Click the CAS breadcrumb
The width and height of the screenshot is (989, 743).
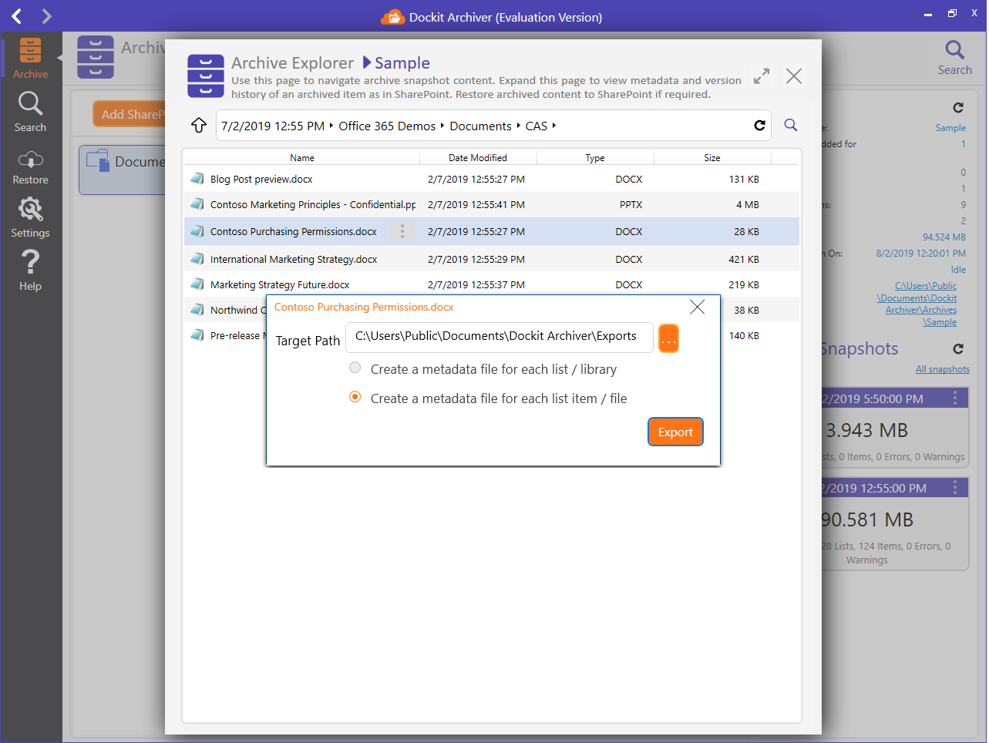(x=537, y=126)
